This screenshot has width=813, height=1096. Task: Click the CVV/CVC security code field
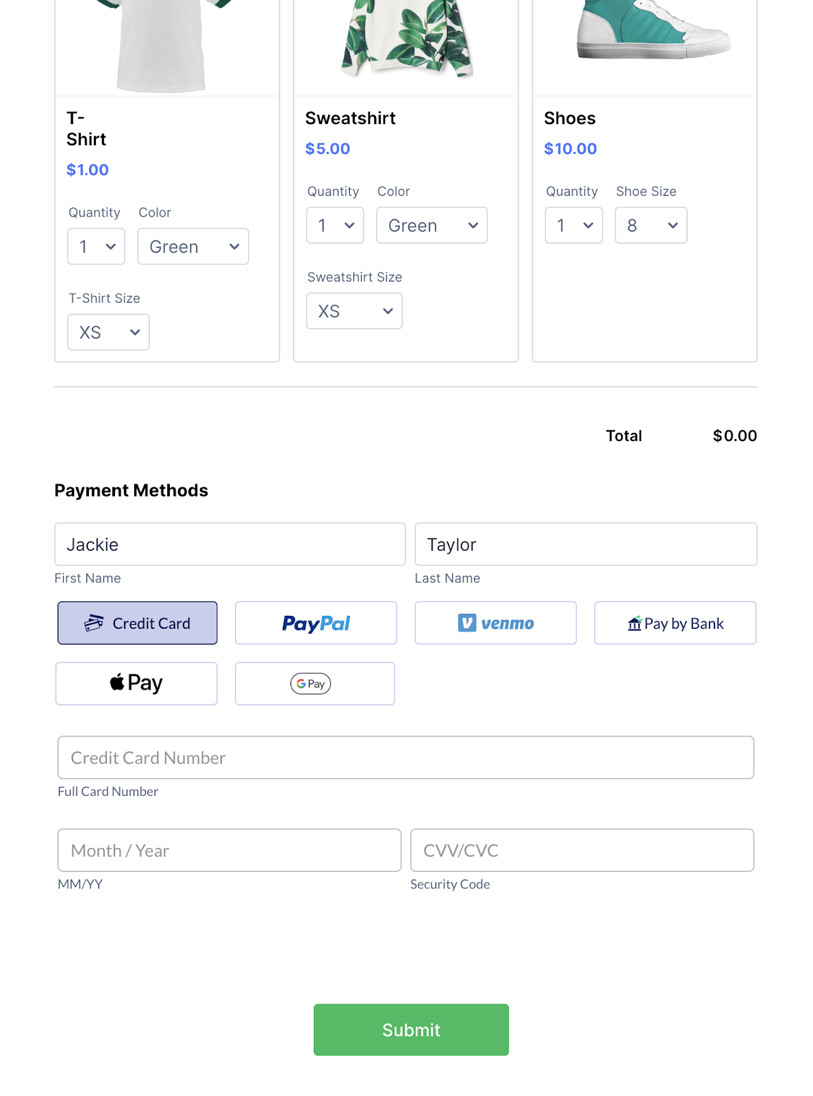582,850
